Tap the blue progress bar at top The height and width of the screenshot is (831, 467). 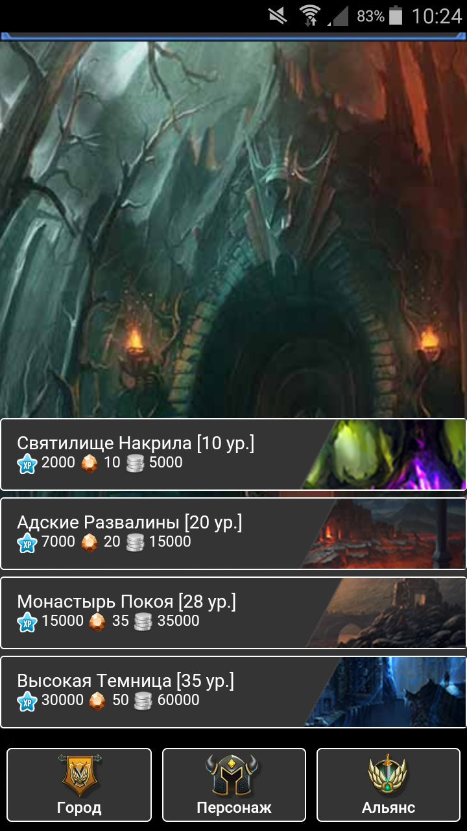(233, 37)
